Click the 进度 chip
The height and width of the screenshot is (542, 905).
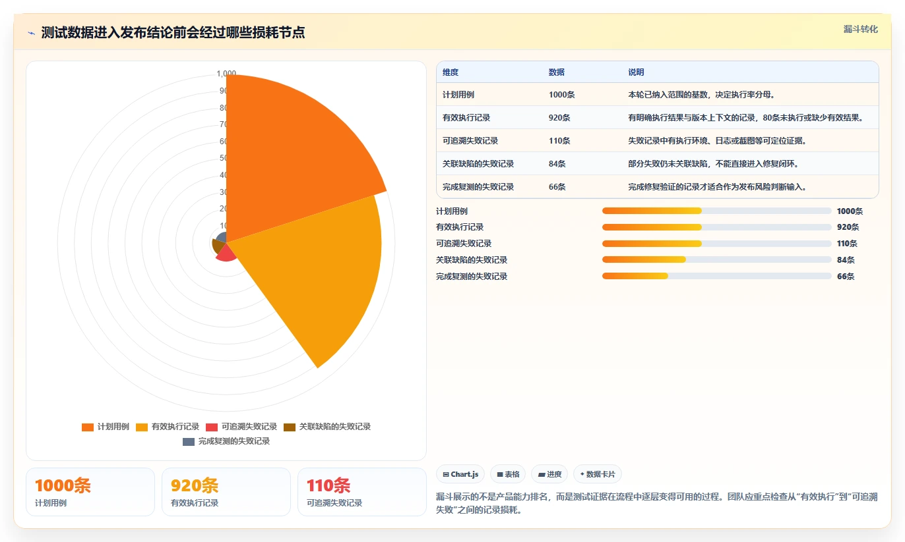549,474
